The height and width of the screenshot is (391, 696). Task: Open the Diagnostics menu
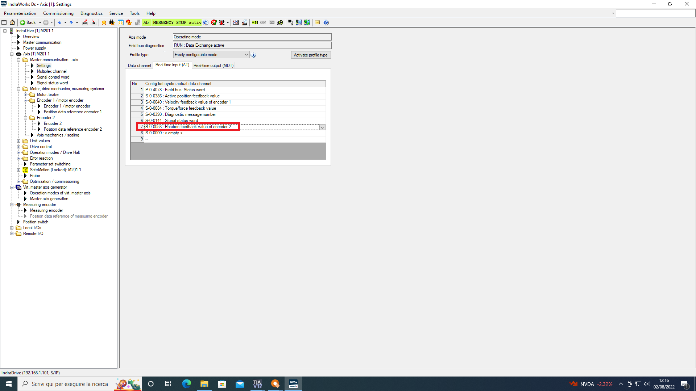click(x=91, y=13)
